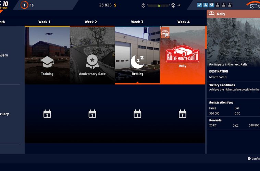This screenshot has height=171, width=260.
Task: Click the Rally snowy forest preview image
Action: [233, 40]
